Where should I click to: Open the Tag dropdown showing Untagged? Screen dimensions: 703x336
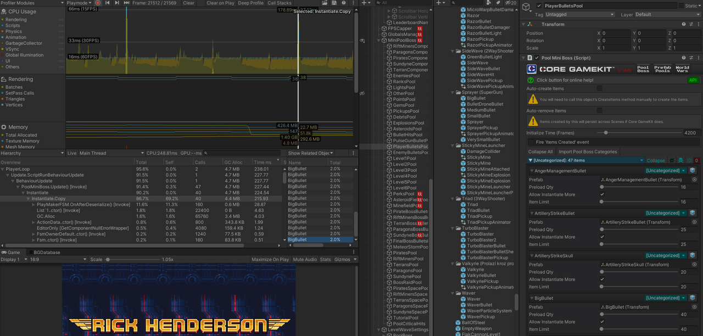tap(581, 15)
